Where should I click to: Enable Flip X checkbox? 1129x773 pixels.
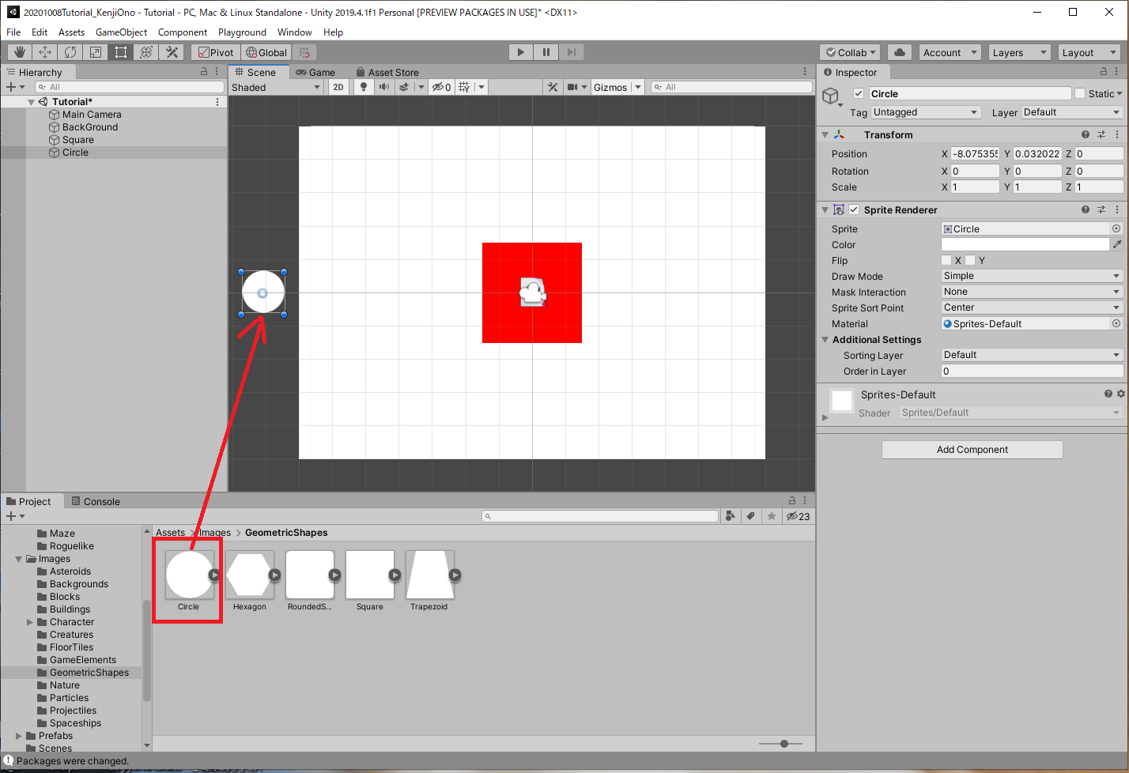[946, 260]
